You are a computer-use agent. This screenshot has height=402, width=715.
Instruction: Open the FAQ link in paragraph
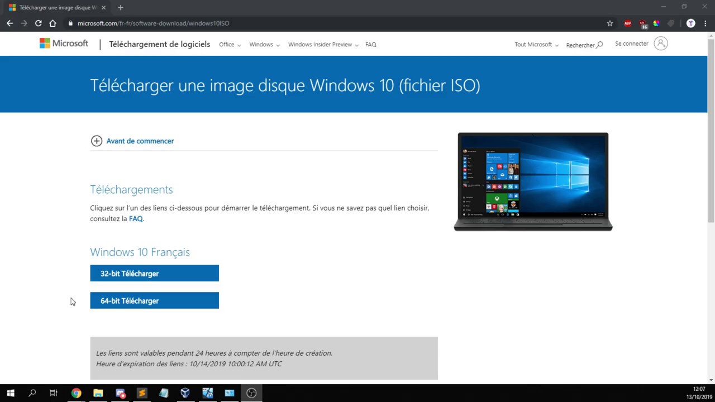point(136,219)
